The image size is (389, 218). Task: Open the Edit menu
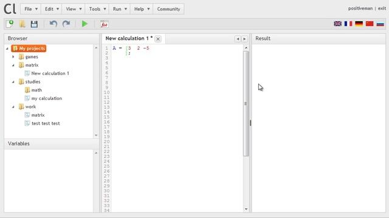click(x=52, y=9)
